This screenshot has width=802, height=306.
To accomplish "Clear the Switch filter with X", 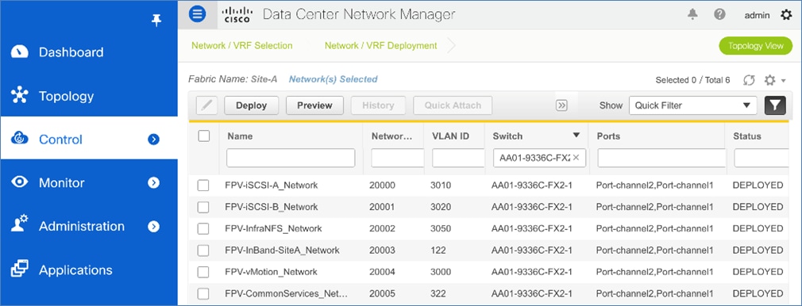I will pos(576,158).
